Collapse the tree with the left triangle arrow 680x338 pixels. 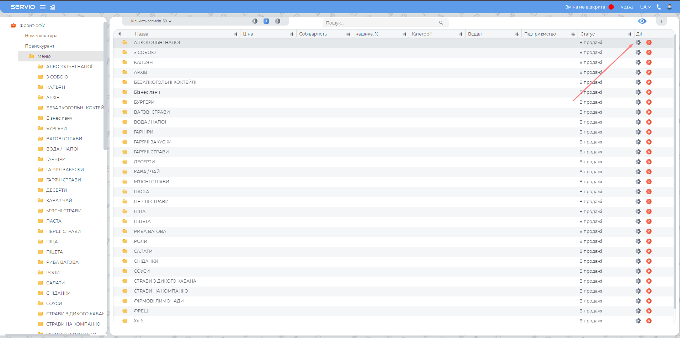[119, 34]
